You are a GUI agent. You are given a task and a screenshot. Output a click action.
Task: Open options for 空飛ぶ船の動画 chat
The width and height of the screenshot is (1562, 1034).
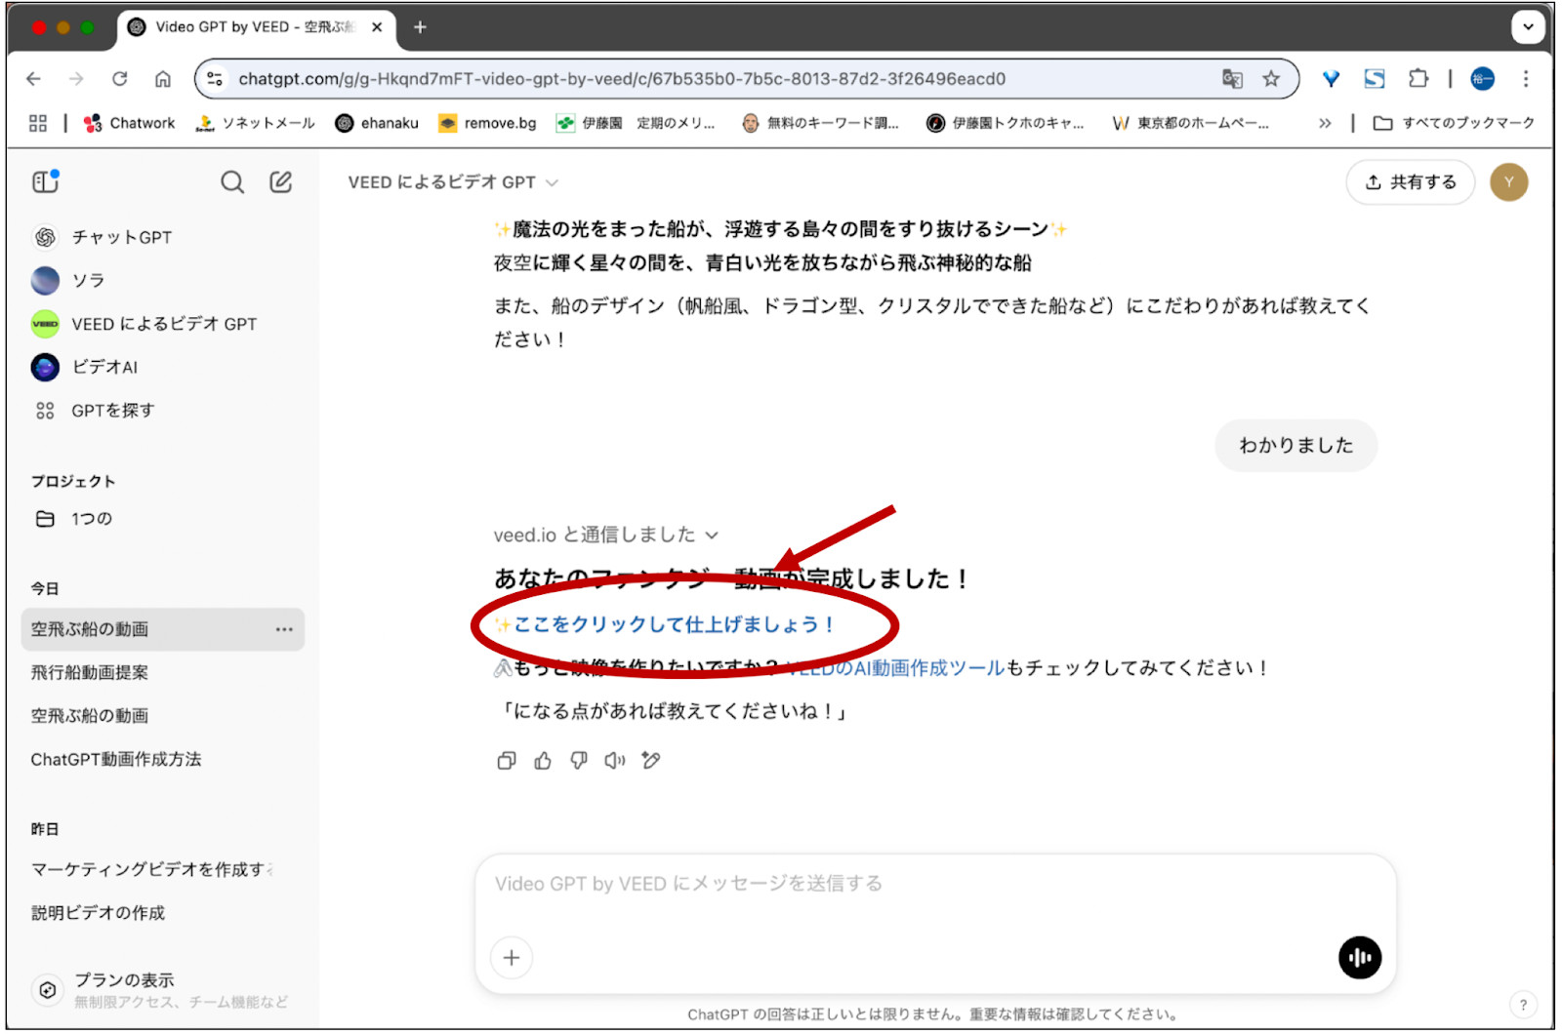(x=284, y=630)
